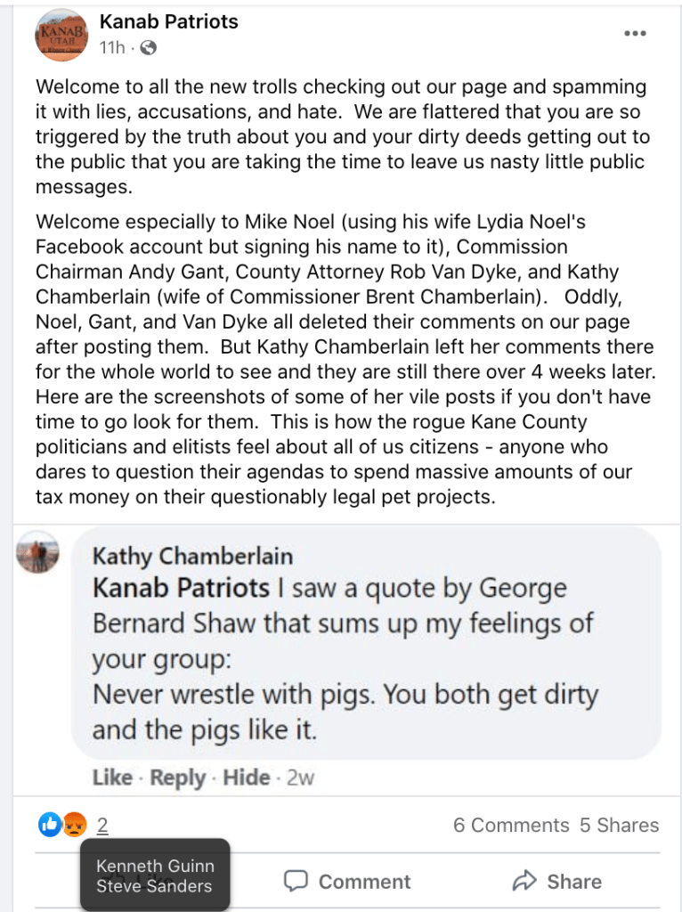The height and width of the screenshot is (912, 682).
Task: Click the Comment speech bubble button
Action: pos(347,882)
